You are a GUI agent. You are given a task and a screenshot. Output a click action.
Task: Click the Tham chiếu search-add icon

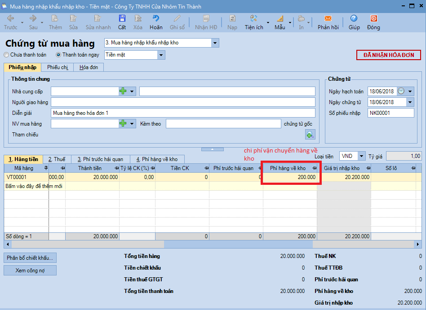tap(310, 135)
